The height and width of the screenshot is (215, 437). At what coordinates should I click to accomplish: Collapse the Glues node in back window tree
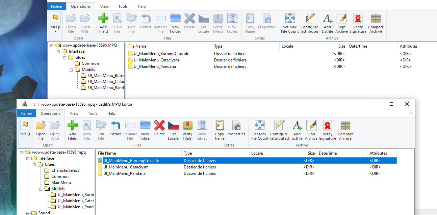click(65, 57)
